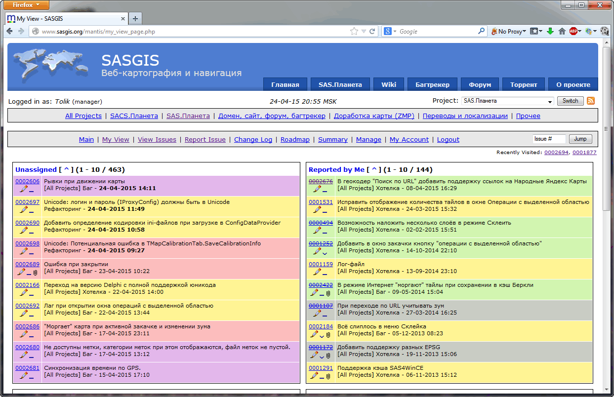The image size is (614, 397).
Task: Open the Багтрекер tab in site header
Action: pos(432,84)
